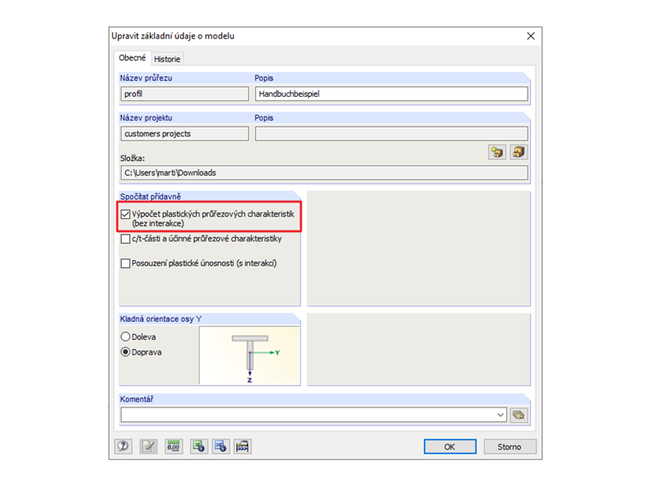Click the Word export icon

(x=220, y=447)
